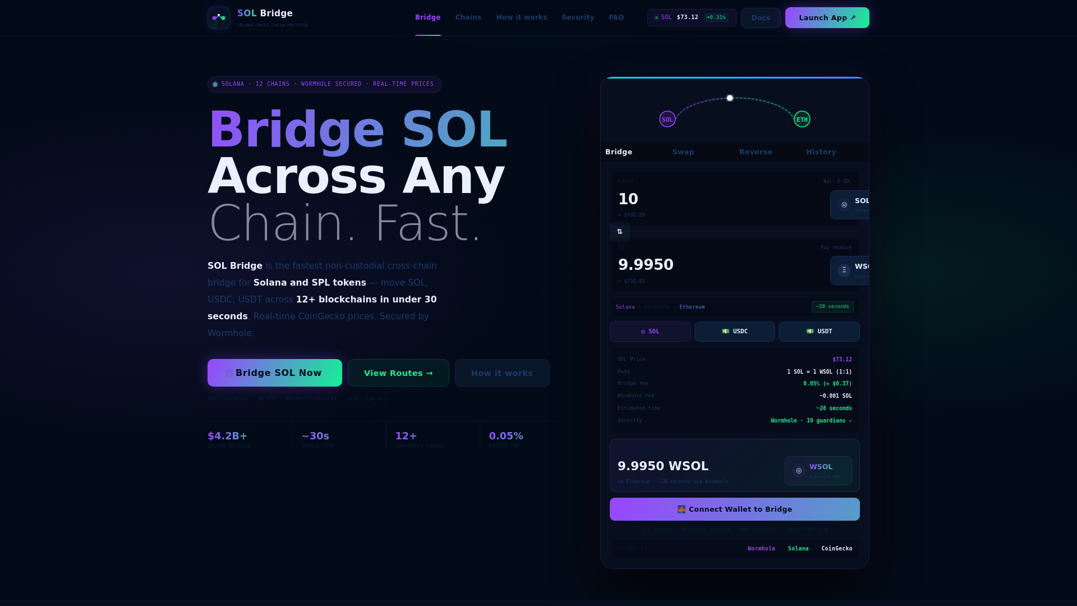Viewport: 1077px width, 606px height.
Task: Open the History tab
Action: click(821, 152)
